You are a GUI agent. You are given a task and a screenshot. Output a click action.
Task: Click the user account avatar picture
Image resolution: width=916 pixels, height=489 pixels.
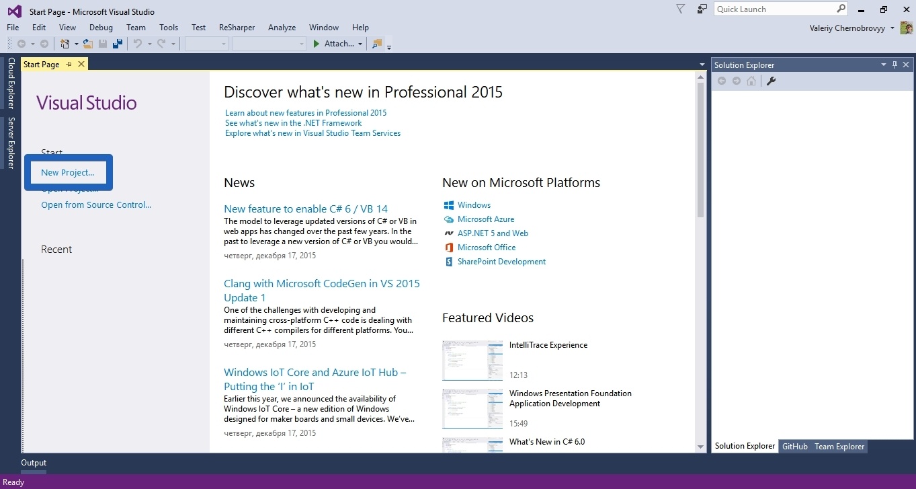907,28
